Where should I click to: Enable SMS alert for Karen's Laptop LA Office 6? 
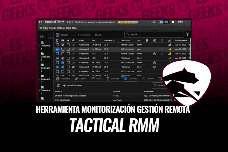[x=58, y=45]
